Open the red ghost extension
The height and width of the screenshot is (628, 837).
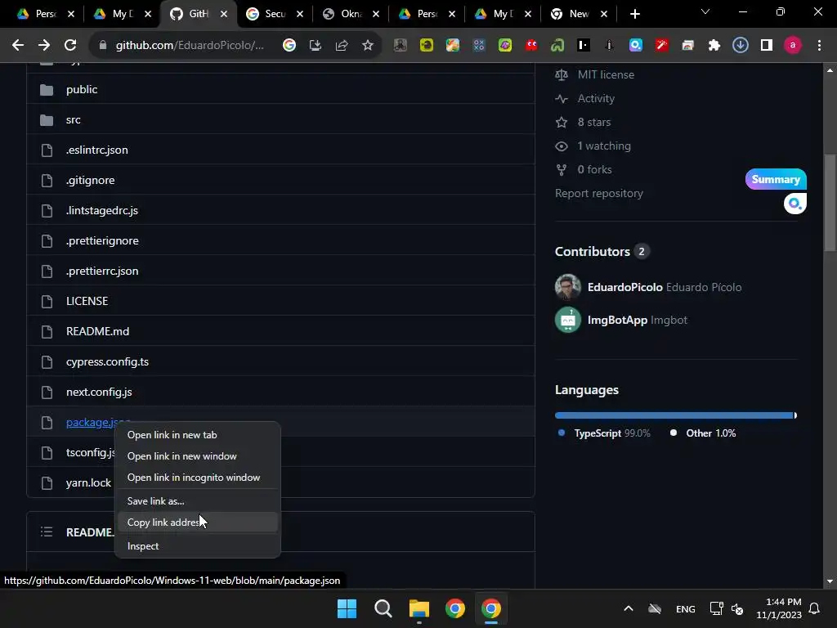[x=531, y=46]
